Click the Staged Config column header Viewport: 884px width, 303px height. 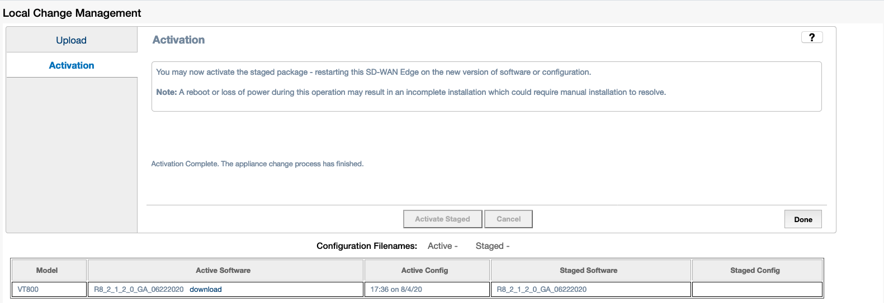click(x=755, y=271)
